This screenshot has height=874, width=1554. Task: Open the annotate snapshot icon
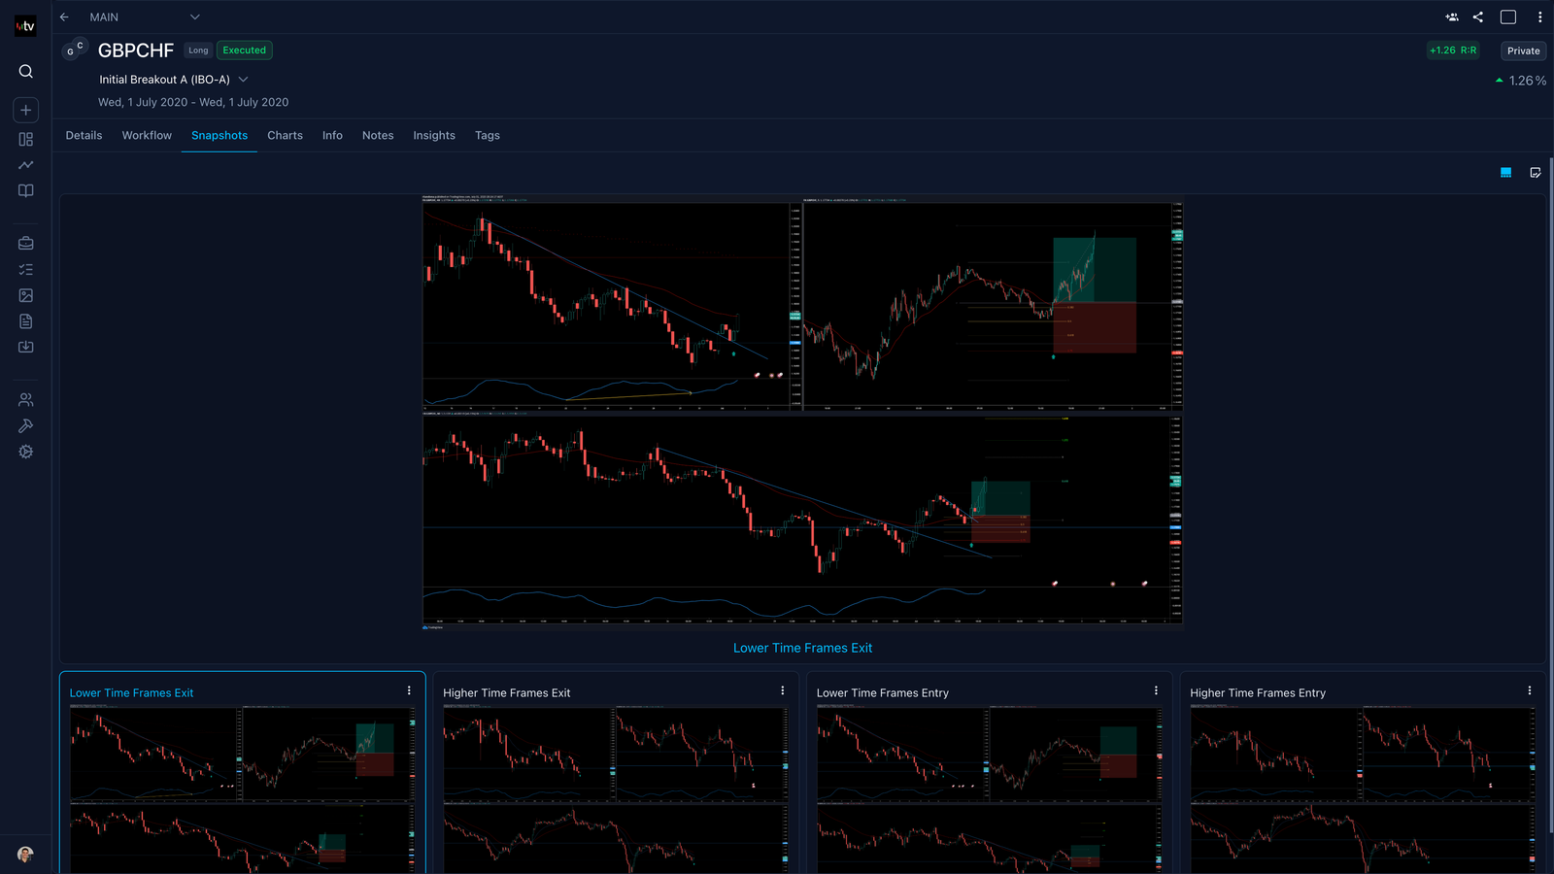point(1536,173)
